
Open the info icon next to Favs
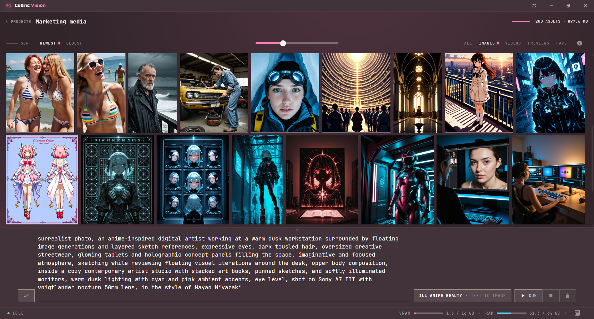coord(579,43)
